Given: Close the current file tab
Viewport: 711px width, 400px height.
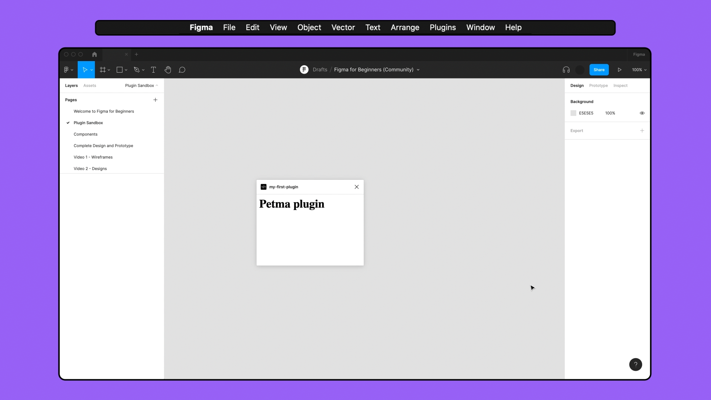Looking at the screenshot, I should pyautogui.click(x=126, y=54).
